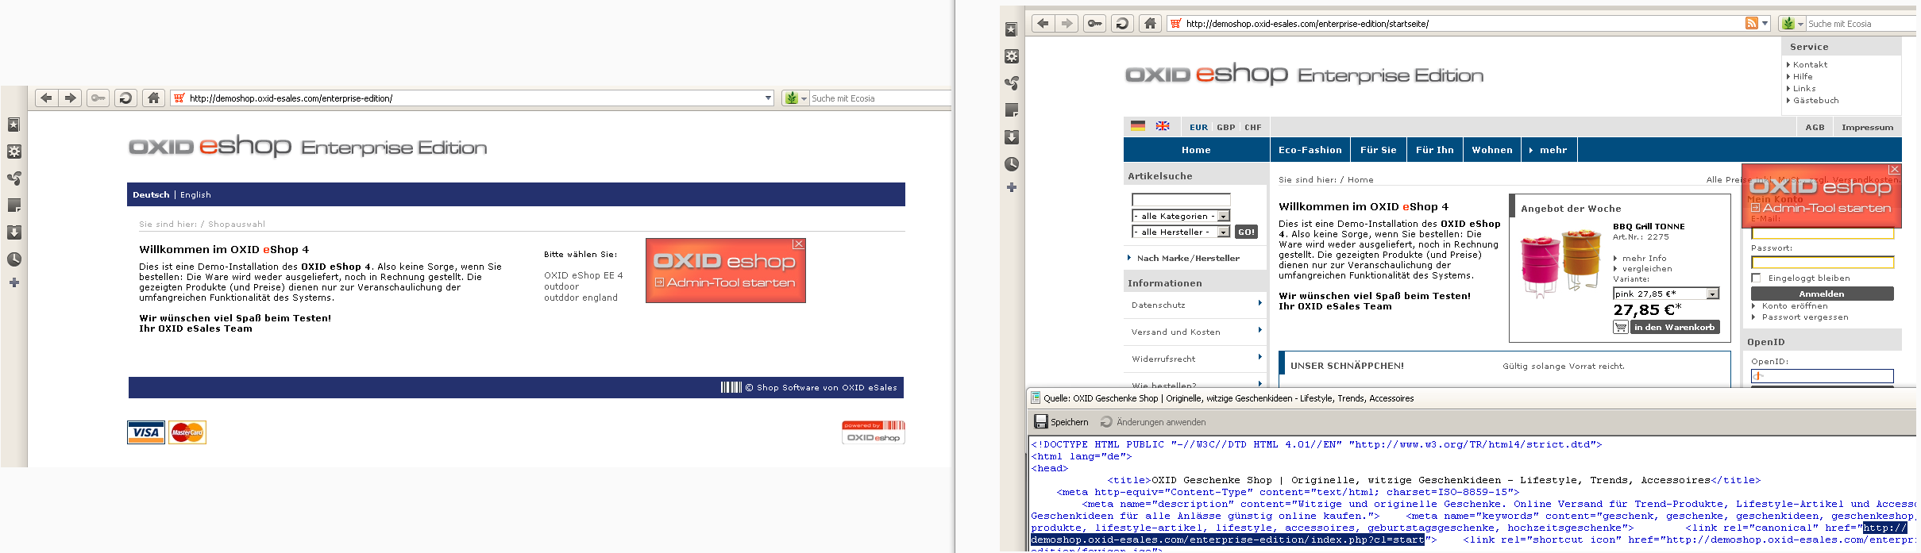The image size is (1921, 553).
Task: Click the shopping cart icon beside Warenkorb
Action: tap(1621, 328)
